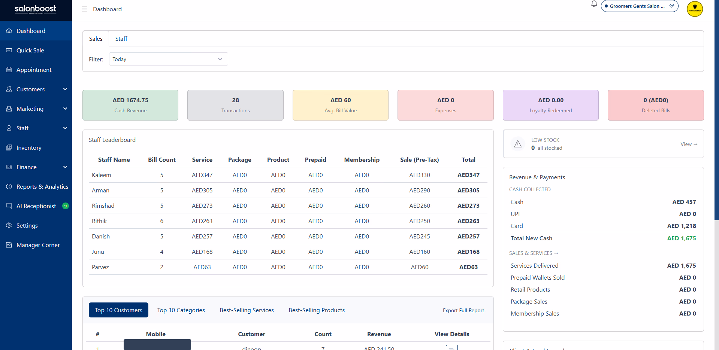Open Manager Corner menu item
The width and height of the screenshot is (719, 350).
pyautogui.click(x=36, y=245)
